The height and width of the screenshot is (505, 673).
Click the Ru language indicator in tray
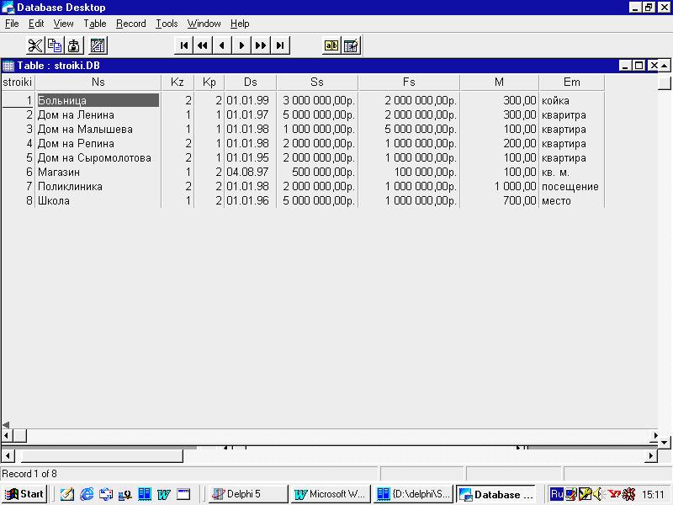pyautogui.click(x=556, y=494)
